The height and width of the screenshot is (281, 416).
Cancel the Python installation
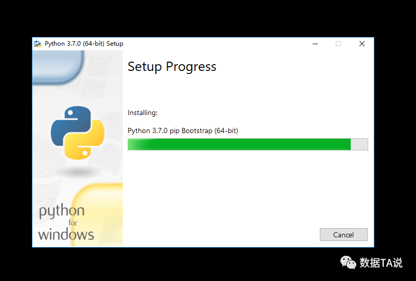pos(343,235)
